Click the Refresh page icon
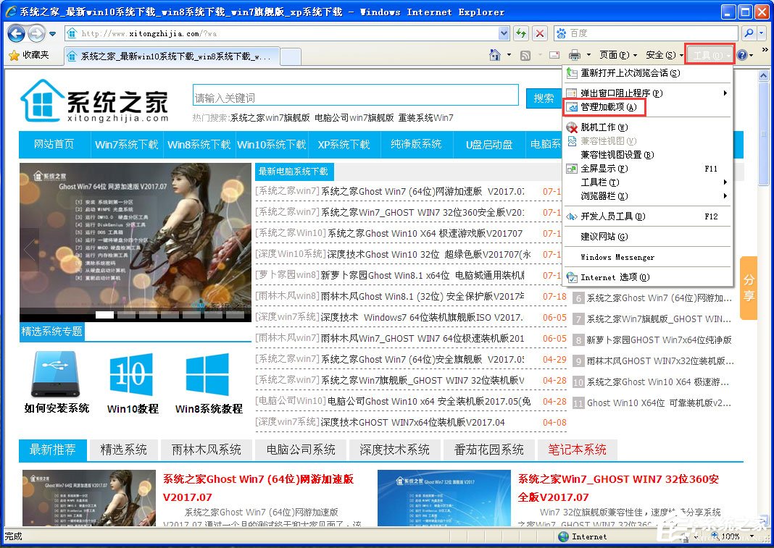774x548 pixels. [x=521, y=33]
